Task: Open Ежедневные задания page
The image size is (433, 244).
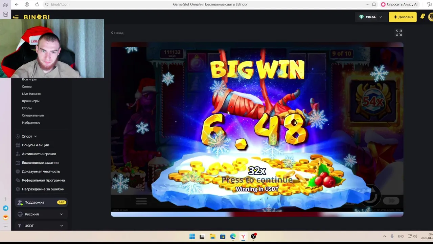Action: pos(40,163)
